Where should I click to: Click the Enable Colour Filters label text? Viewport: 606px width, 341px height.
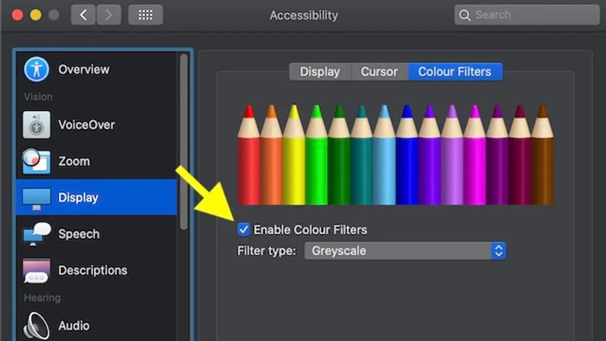311,230
